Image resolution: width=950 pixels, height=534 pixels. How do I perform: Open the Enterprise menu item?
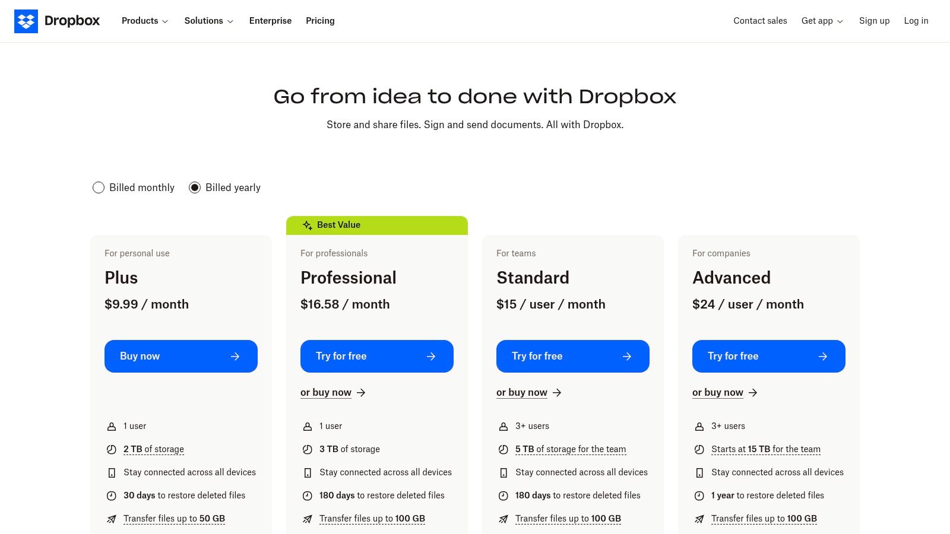click(270, 21)
